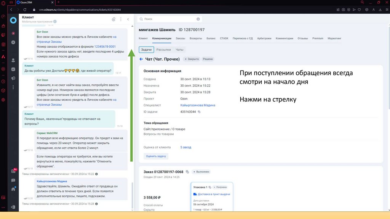Click the info icon after 30.09.2024 в 15:22
This screenshot has width=390, height=219.
coord(96,174)
